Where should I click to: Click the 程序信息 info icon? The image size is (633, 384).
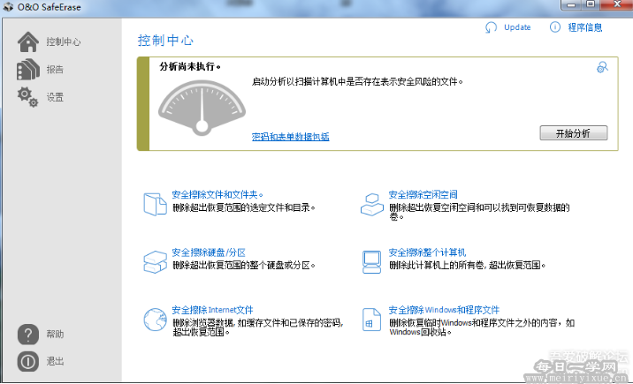555,27
